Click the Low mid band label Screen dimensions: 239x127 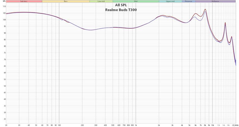[x=101, y=1]
